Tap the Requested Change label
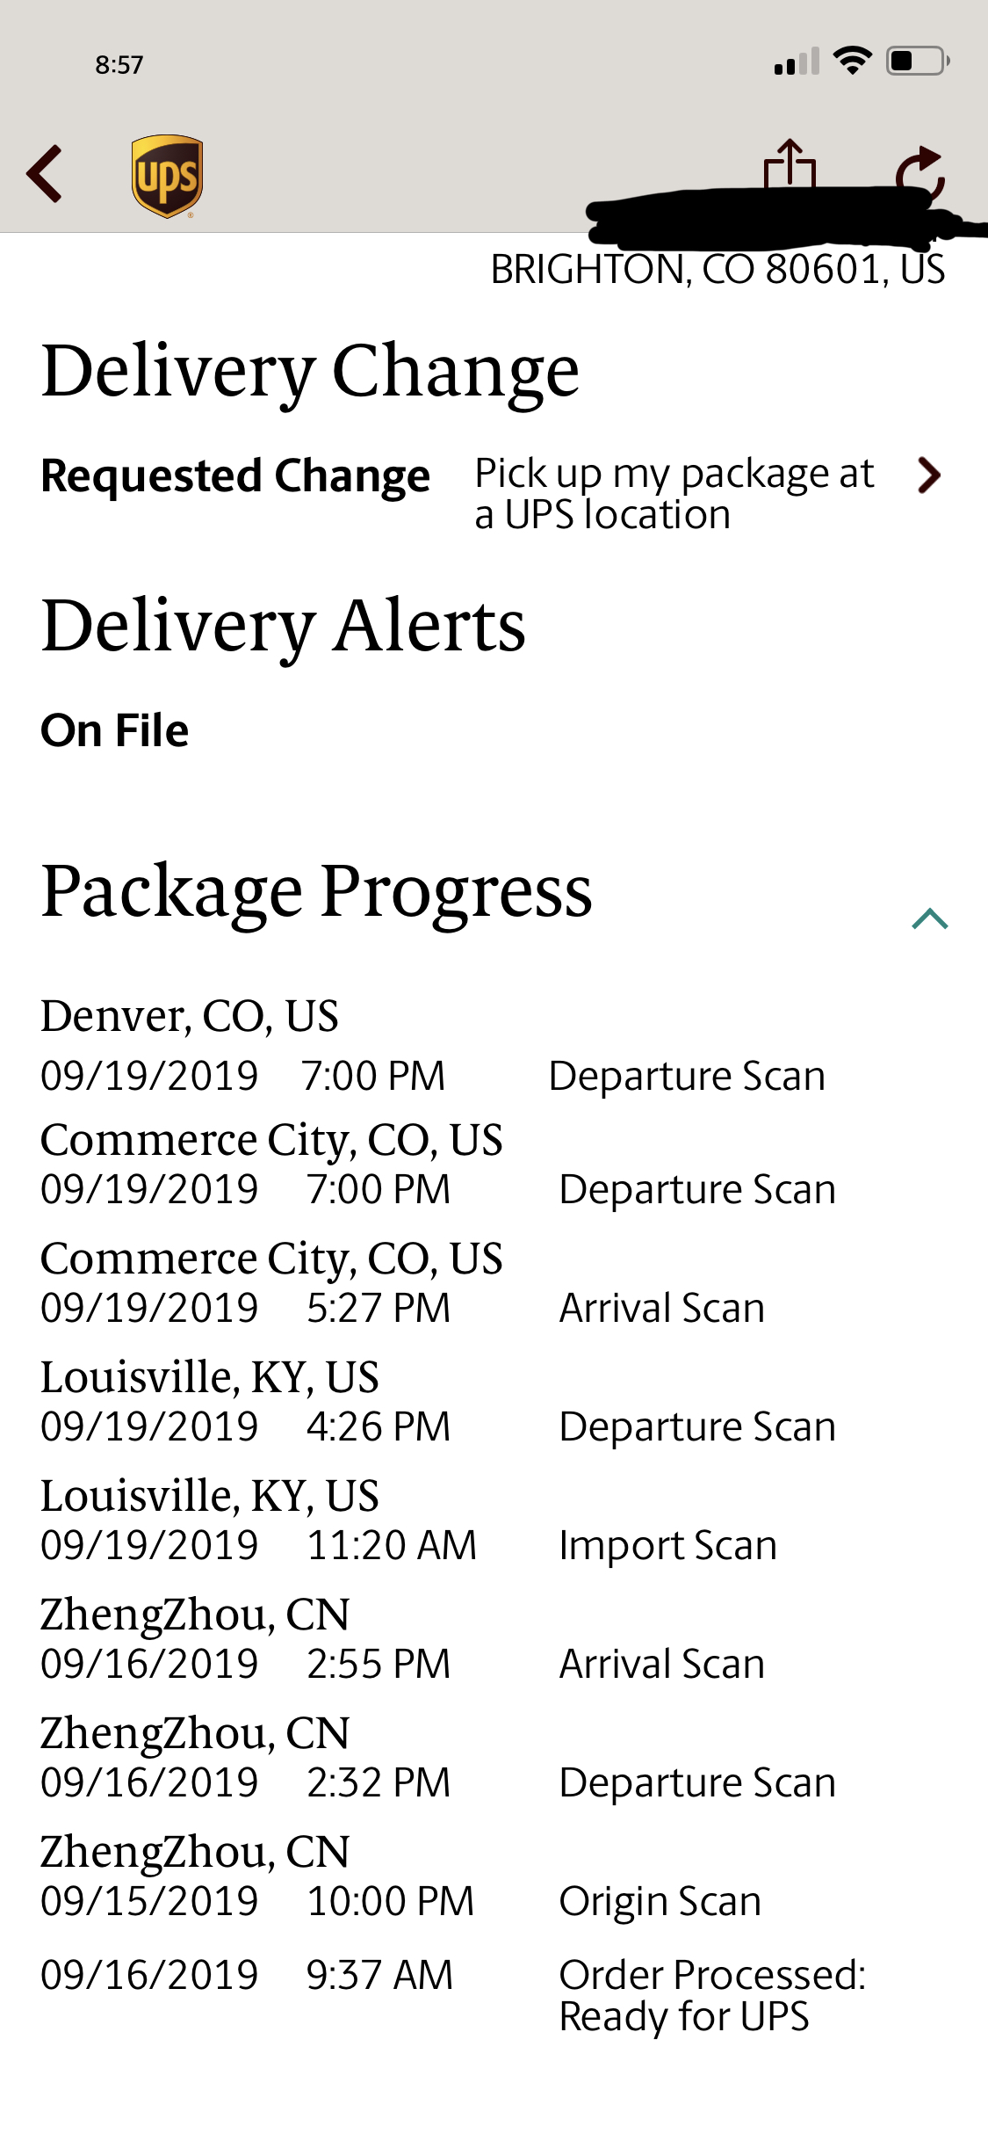 pyautogui.click(x=235, y=475)
